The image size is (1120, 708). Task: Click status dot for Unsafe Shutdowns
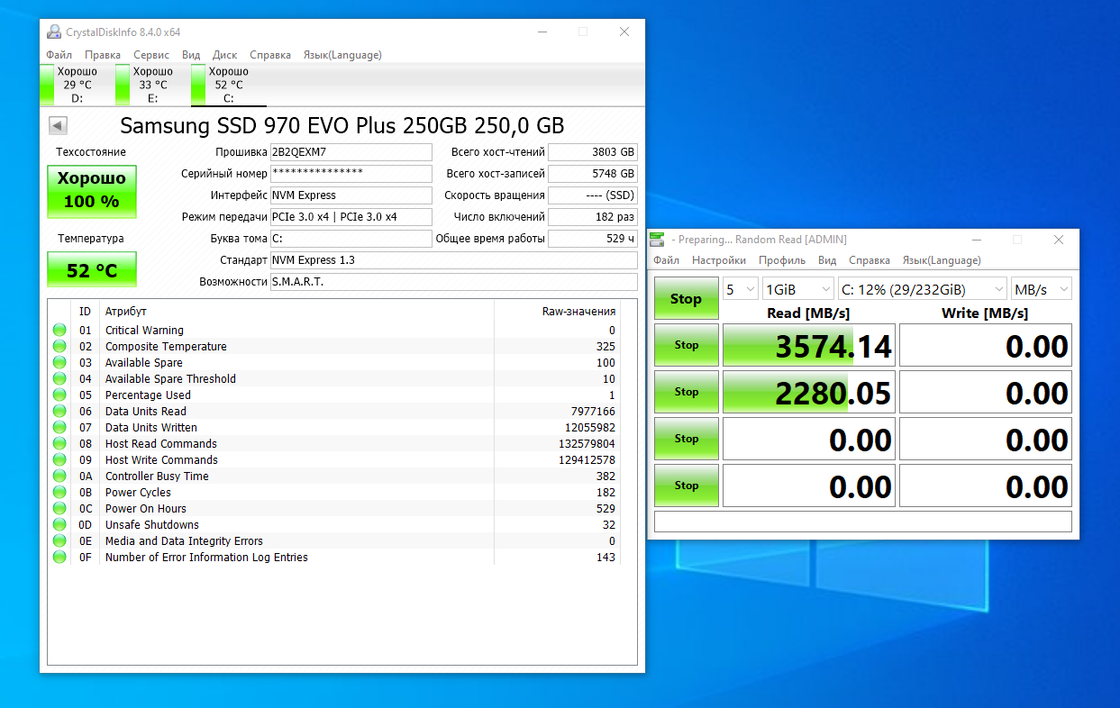point(59,525)
